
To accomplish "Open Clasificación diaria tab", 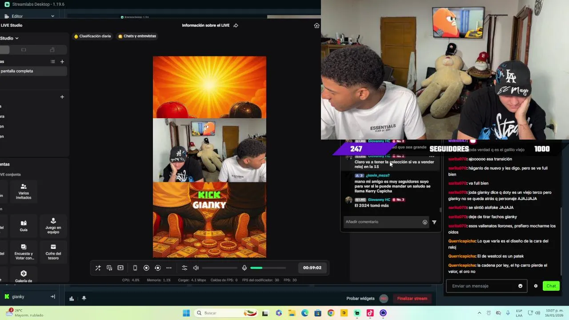I will point(92,36).
